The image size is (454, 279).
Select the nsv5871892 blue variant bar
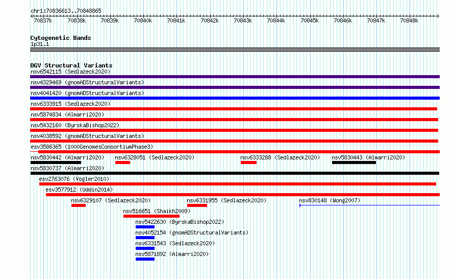point(145,259)
